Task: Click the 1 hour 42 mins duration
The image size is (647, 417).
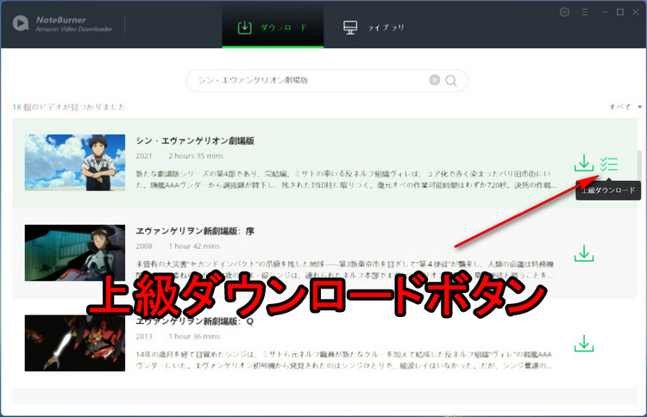Action: pyautogui.click(x=194, y=246)
